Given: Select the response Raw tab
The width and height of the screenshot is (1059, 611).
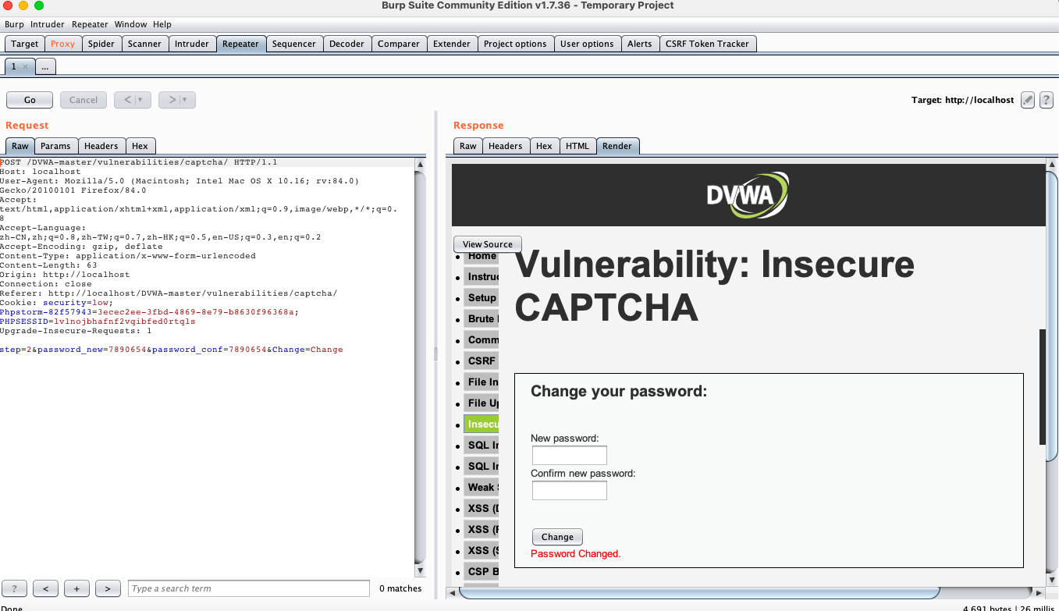Looking at the screenshot, I should pyautogui.click(x=468, y=146).
